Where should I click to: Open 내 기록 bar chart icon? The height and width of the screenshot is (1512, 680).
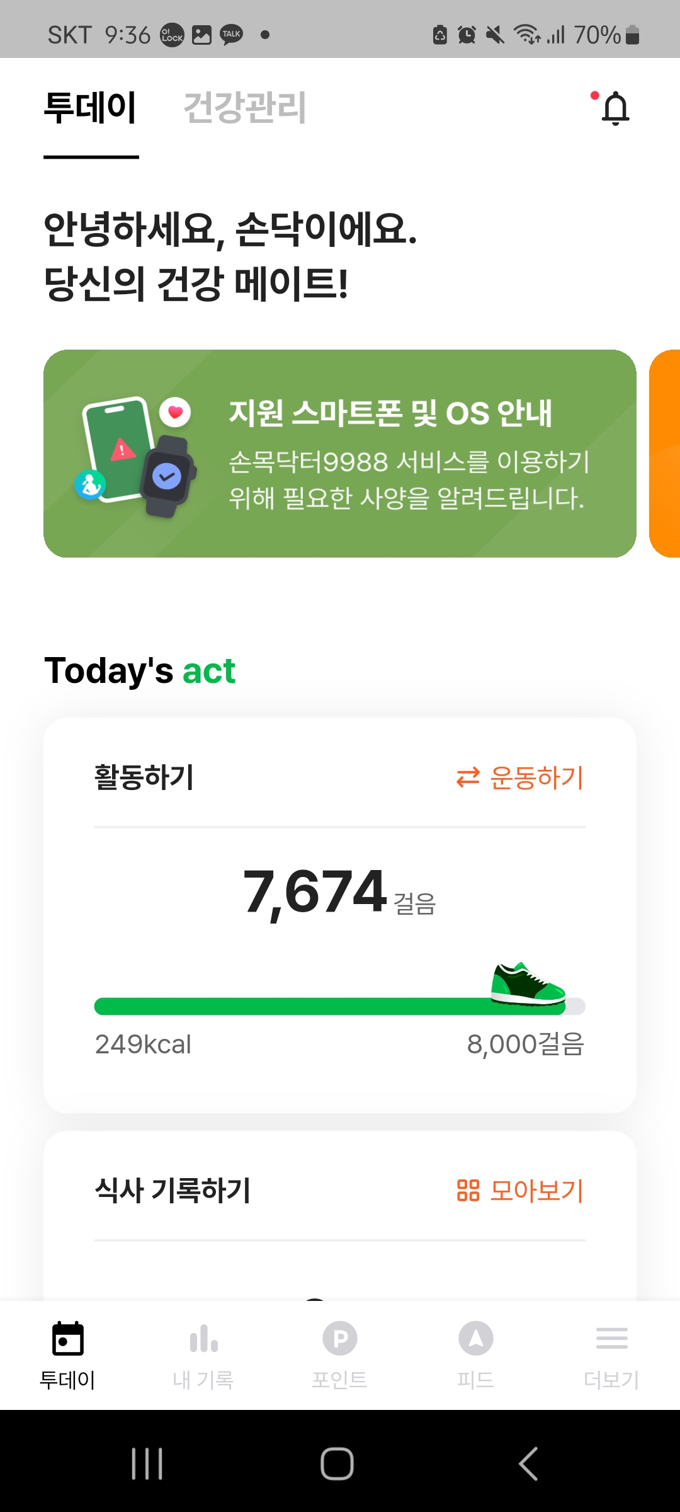pos(203,1338)
